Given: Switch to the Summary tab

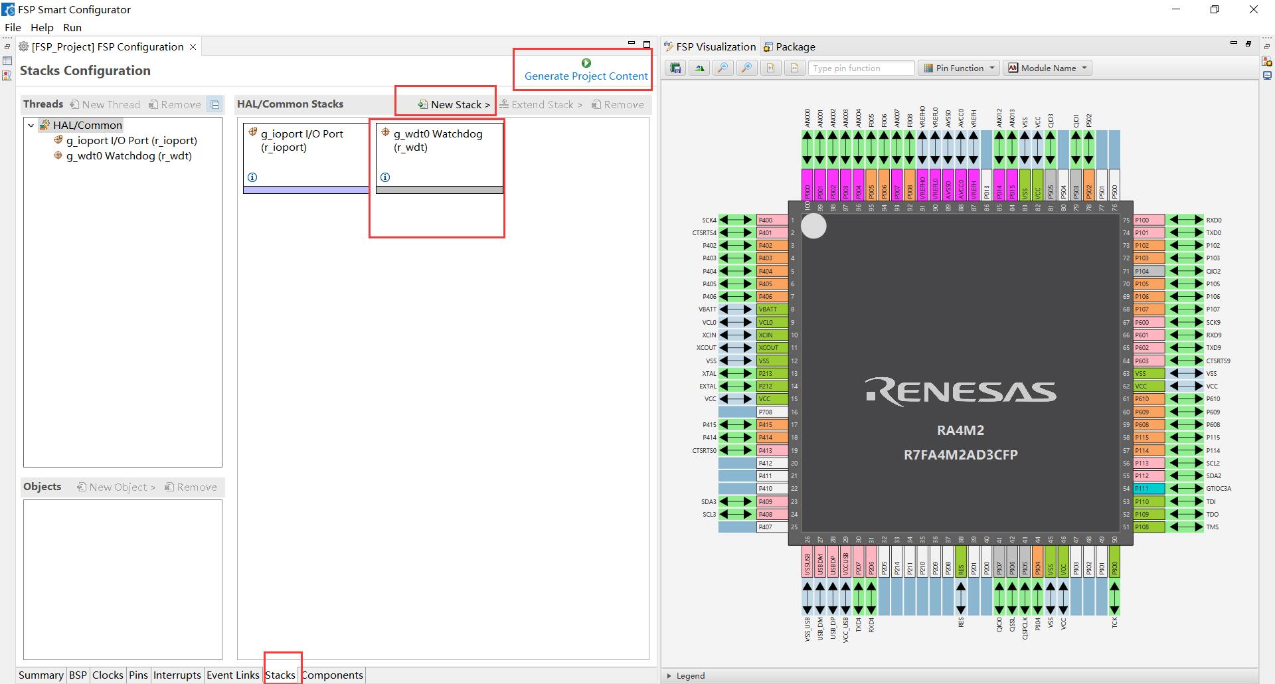Looking at the screenshot, I should [41, 675].
